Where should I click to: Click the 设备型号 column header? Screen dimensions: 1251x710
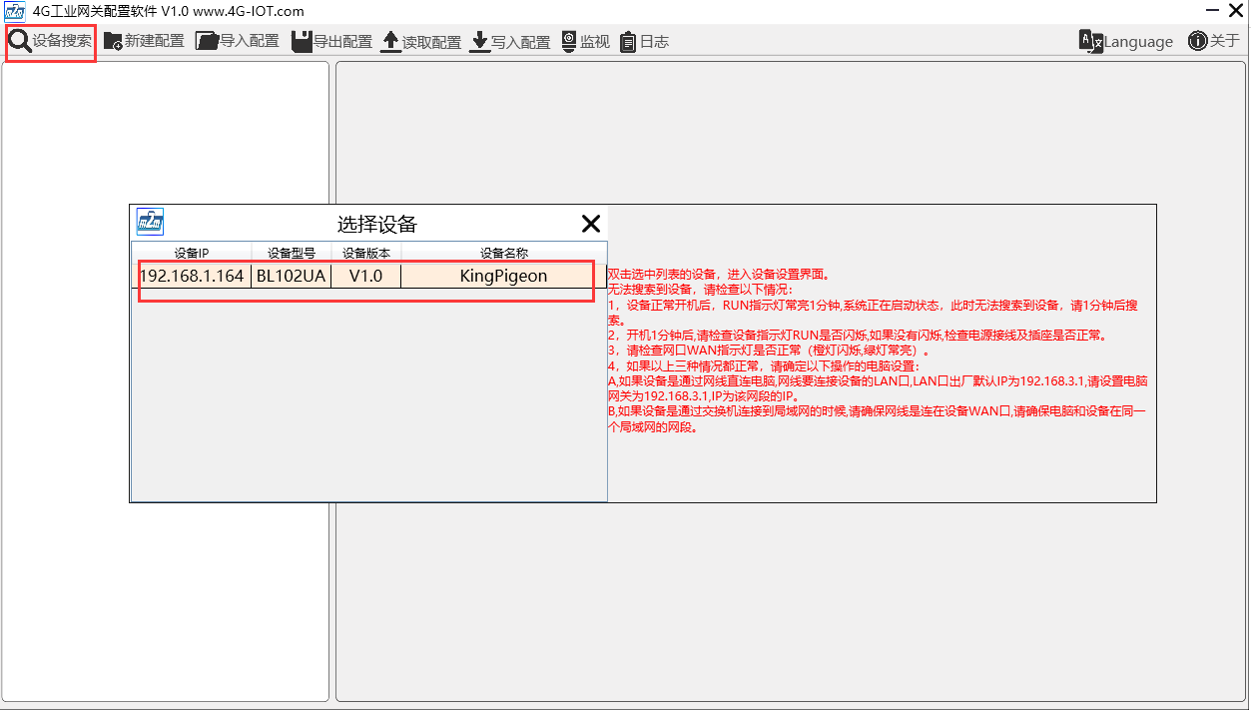click(x=292, y=253)
